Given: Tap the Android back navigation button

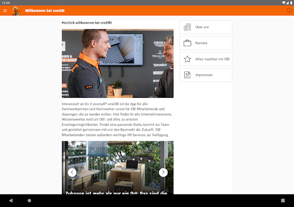Looking at the screenshot, I should click(x=11, y=201).
